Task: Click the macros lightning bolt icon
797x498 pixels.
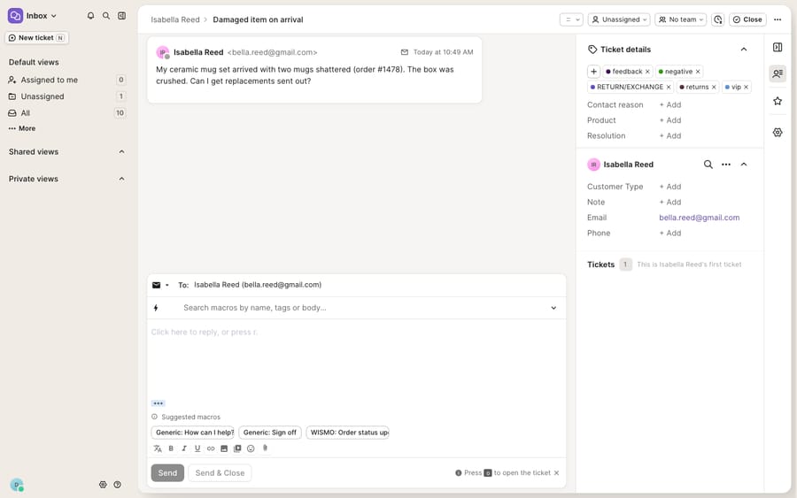Action: [x=156, y=308]
